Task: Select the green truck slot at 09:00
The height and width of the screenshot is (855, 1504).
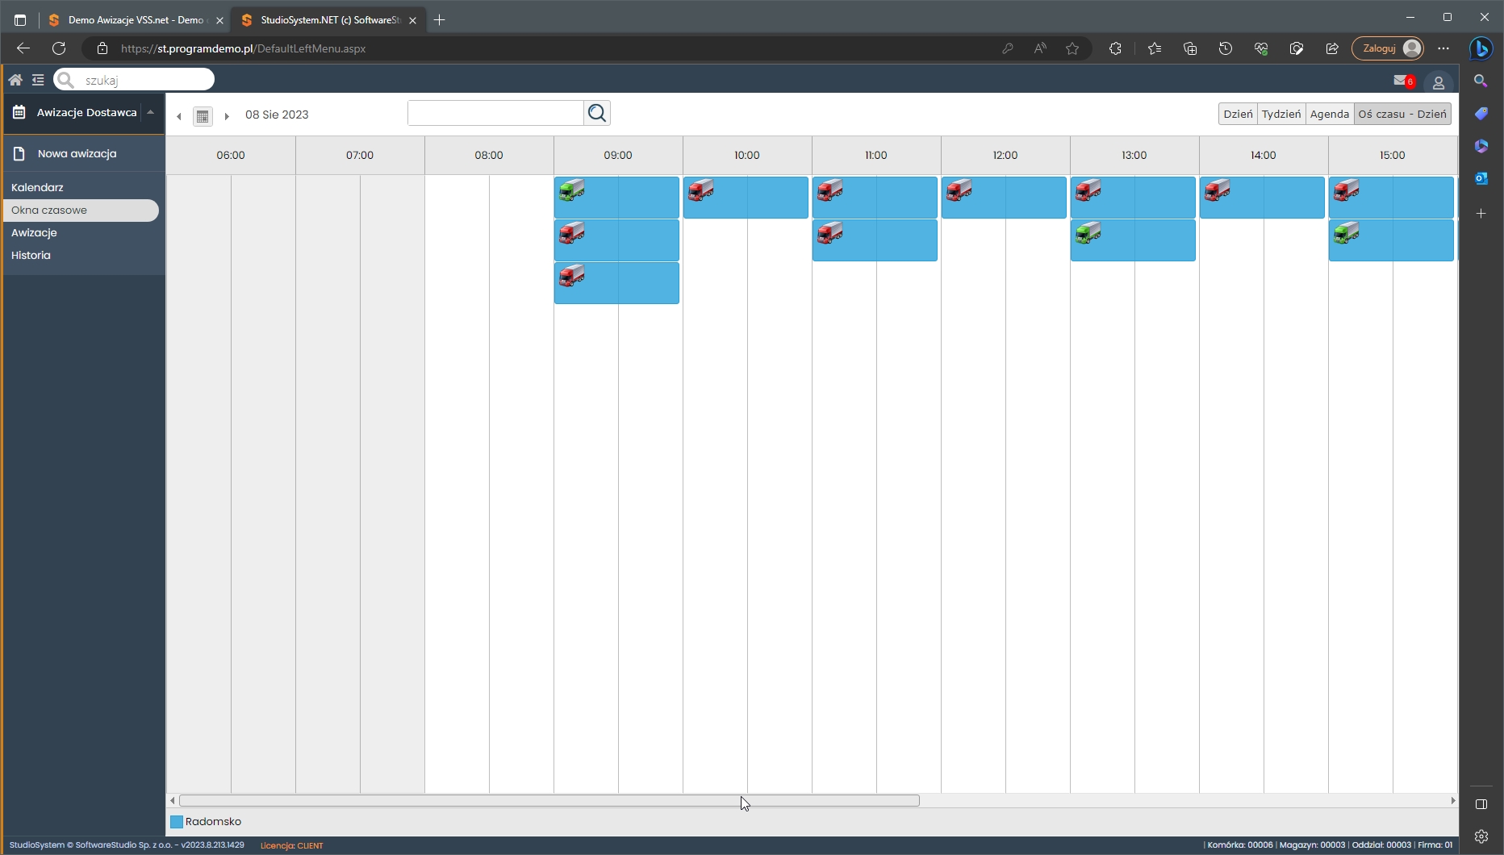Action: 616,197
